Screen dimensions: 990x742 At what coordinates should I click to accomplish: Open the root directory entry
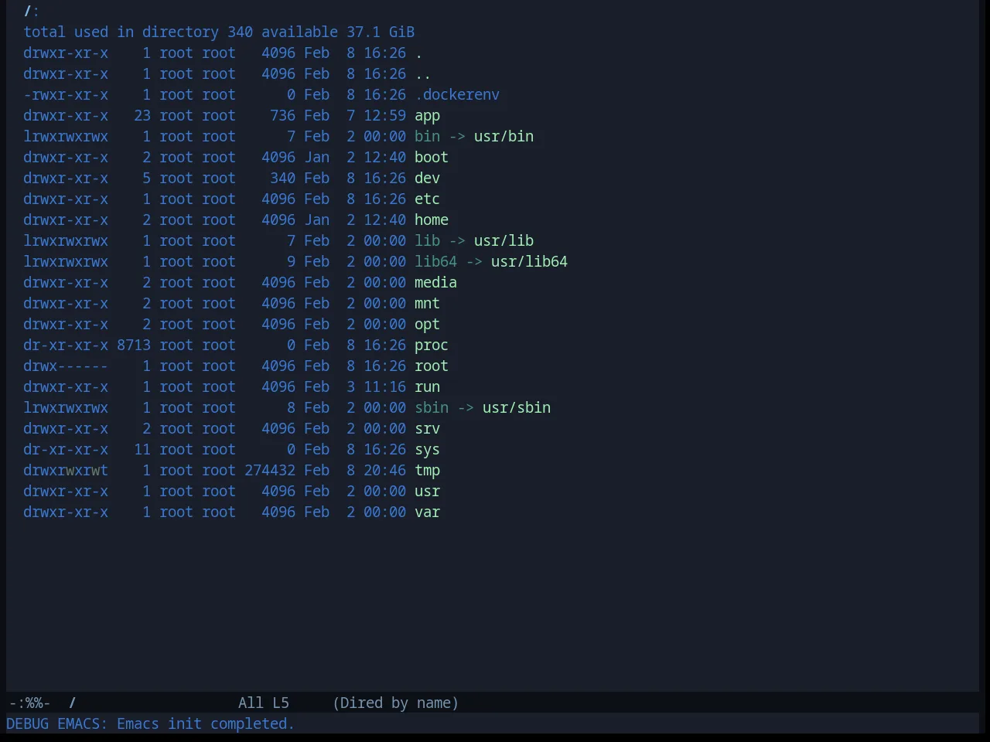432,366
